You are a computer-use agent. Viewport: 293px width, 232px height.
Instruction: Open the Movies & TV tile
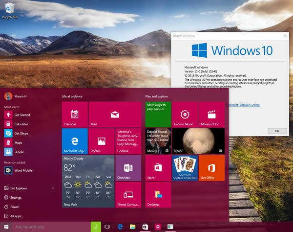tap(212, 115)
